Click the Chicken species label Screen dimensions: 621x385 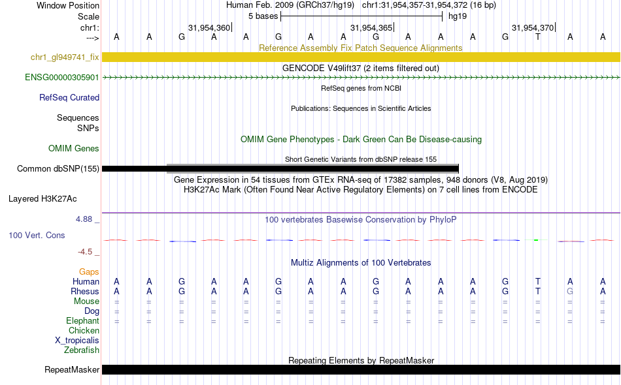coord(84,330)
